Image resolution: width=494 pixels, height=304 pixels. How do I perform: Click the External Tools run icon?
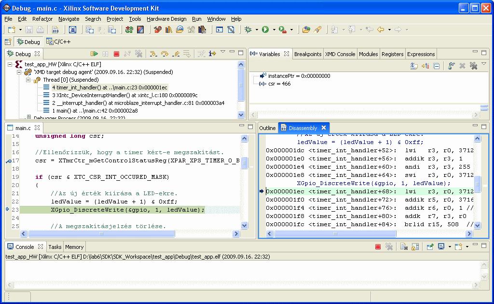pyautogui.click(x=283, y=29)
